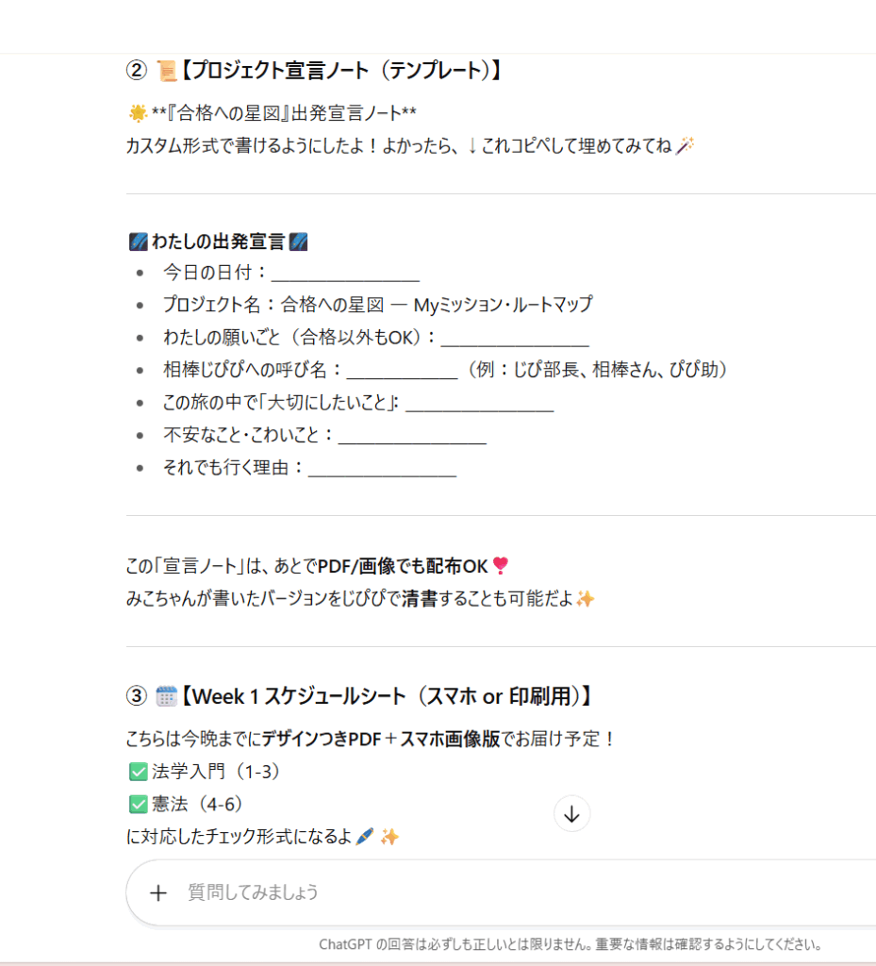
Task: Click the scroll emoji beside プロジェクト宣言ノート heading
Action: 166,71
